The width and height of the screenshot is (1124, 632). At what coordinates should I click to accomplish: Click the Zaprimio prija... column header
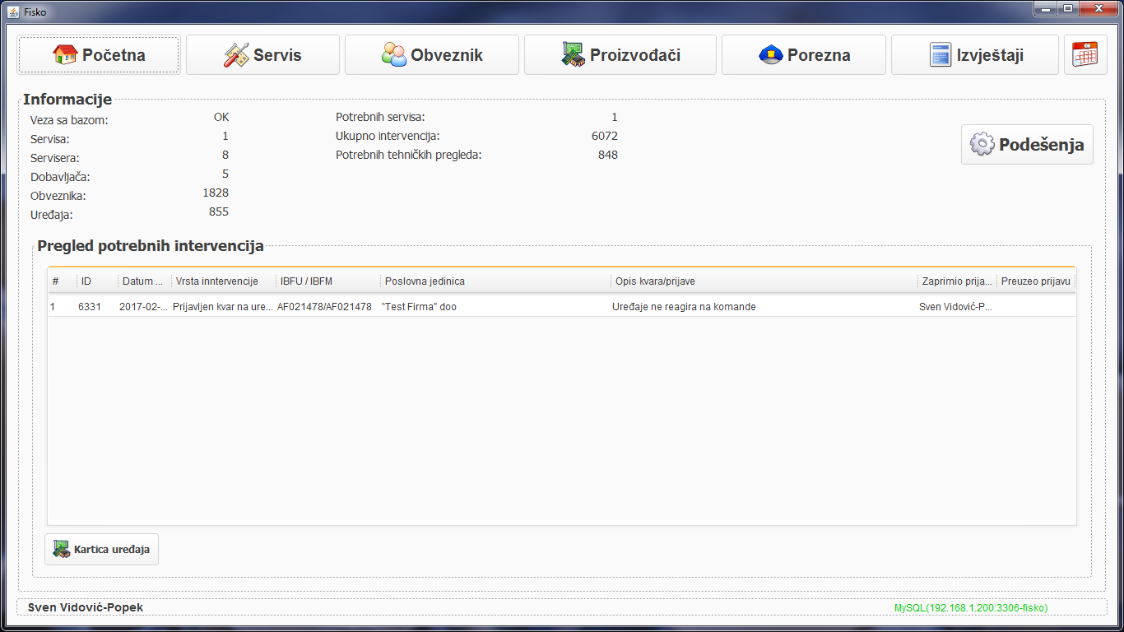pos(957,281)
